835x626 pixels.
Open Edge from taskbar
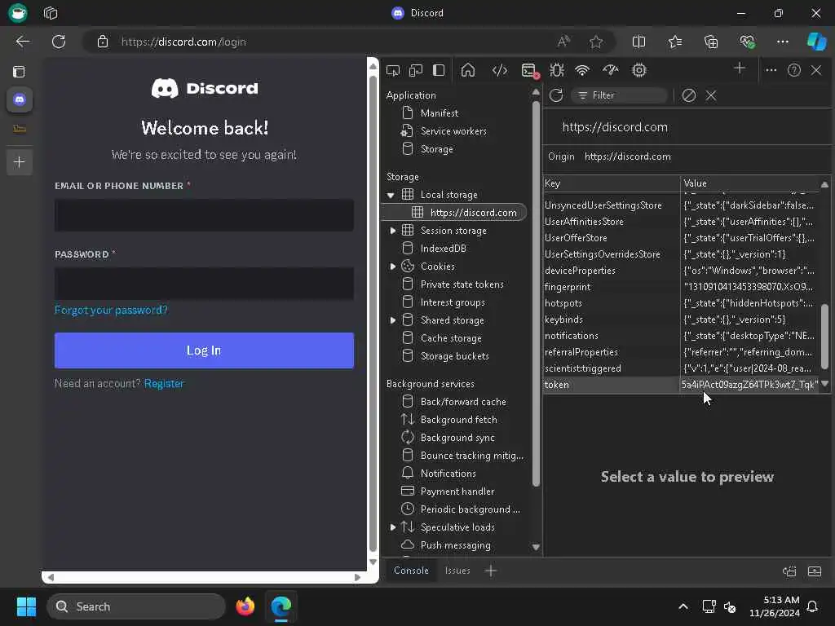tap(281, 606)
